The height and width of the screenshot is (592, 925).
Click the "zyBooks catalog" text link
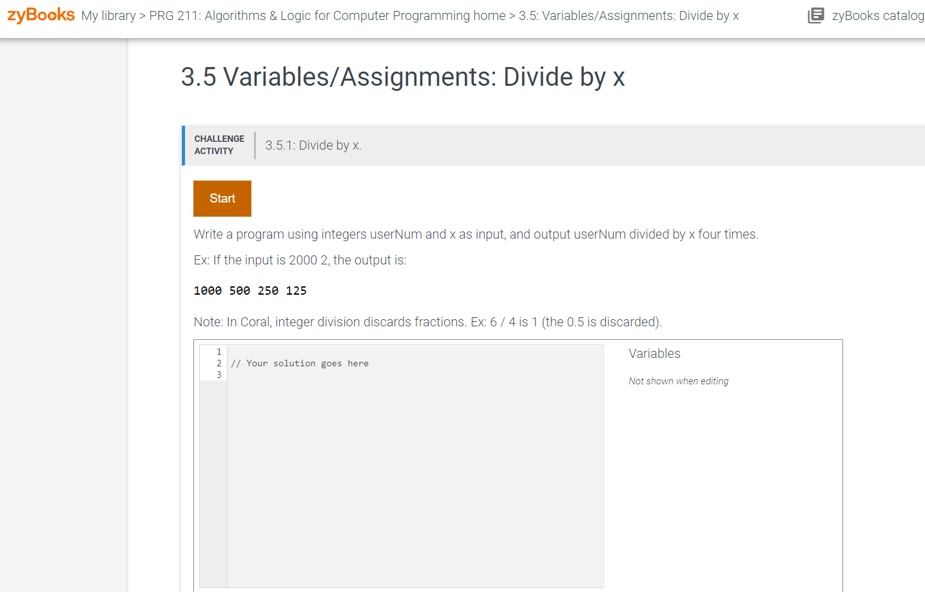click(878, 15)
